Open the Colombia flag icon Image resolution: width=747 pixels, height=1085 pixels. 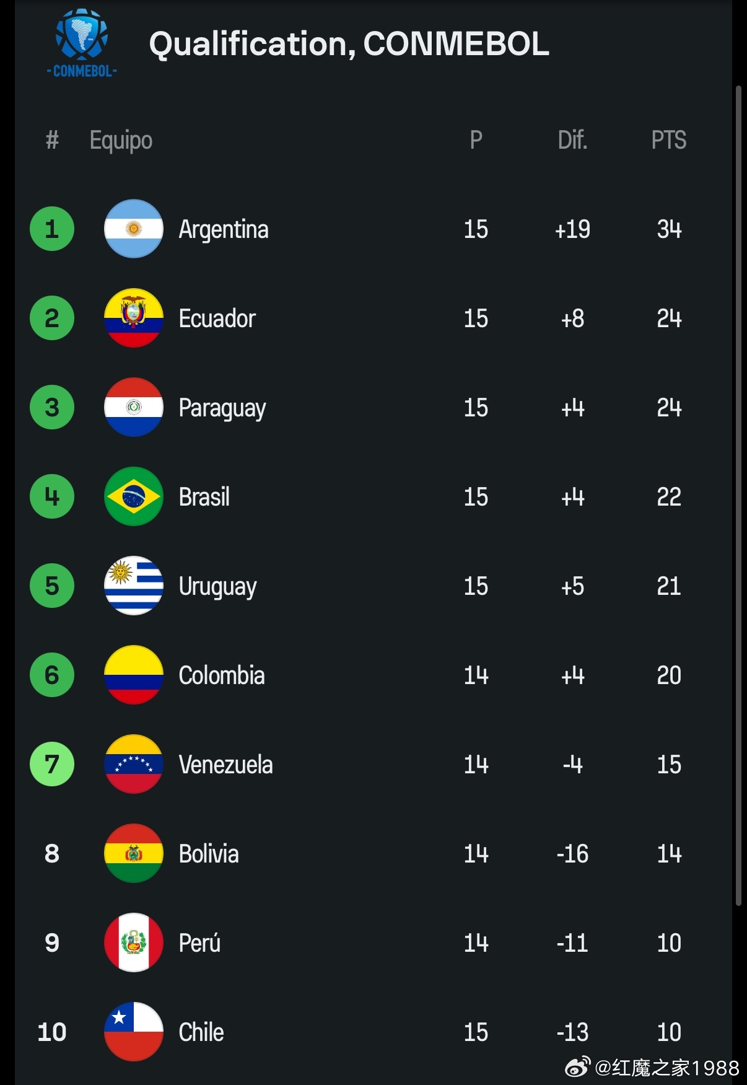tap(134, 675)
